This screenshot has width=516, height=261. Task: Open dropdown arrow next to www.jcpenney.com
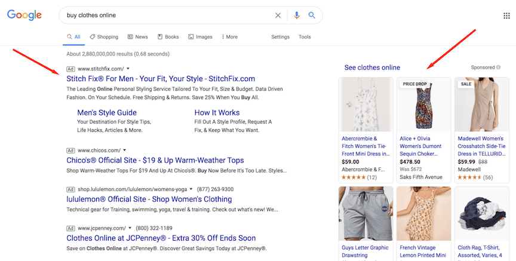[130, 228]
